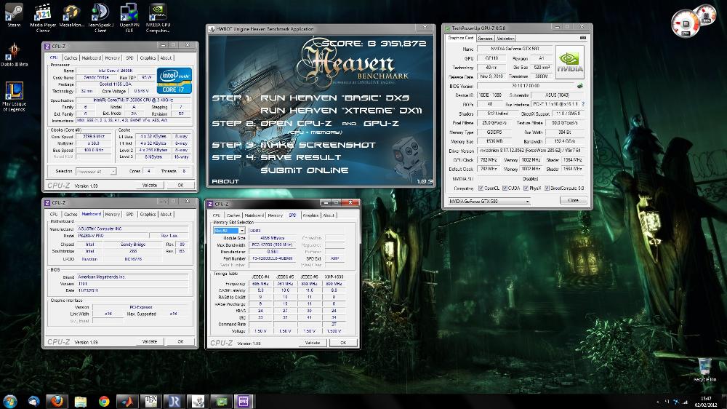727x409 pixels.
Task: Click the GPU-Z Name field showing GeForce GTX 580
Action: click(x=515, y=48)
